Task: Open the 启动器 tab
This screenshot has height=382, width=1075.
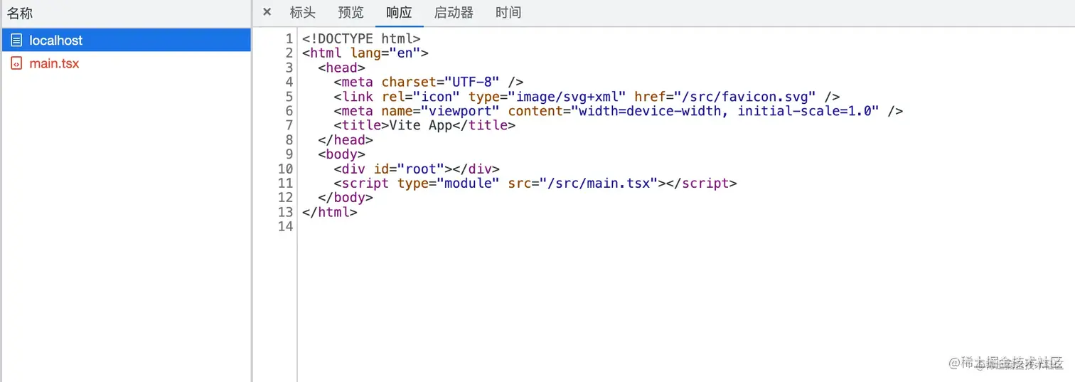Action: [454, 12]
